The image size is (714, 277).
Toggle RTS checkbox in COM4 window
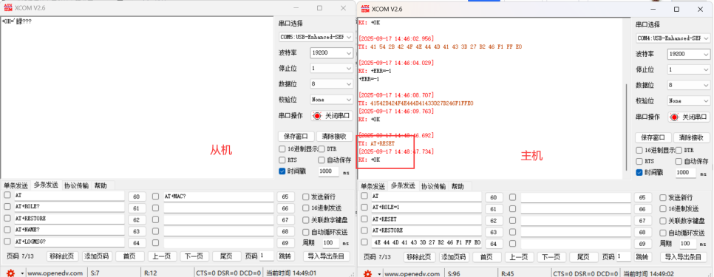pyautogui.click(x=639, y=162)
